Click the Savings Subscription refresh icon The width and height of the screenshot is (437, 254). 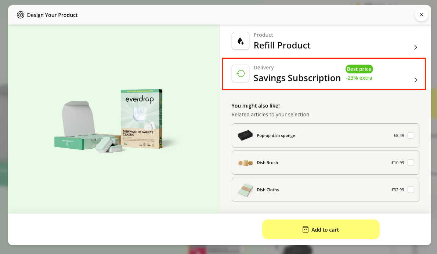pos(241,73)
